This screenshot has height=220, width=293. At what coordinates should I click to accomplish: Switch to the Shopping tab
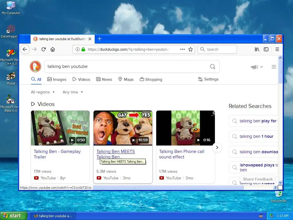(151, 79)
